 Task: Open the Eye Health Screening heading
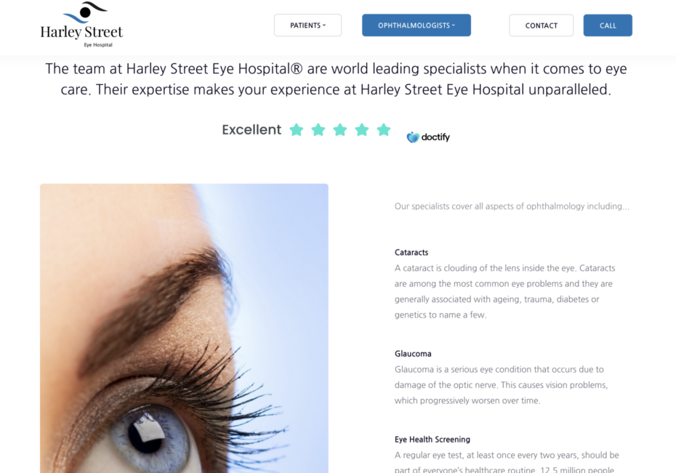click(x=432, y=440)
